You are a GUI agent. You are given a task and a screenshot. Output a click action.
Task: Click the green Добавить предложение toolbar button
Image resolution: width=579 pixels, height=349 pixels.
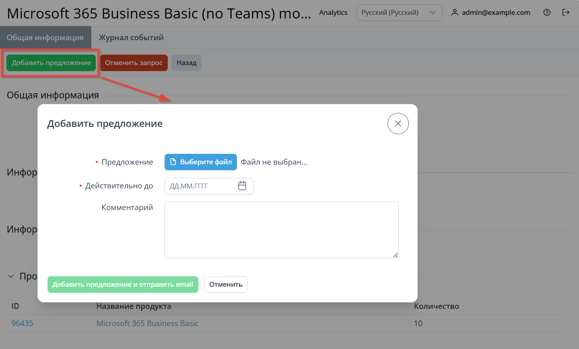51,63
